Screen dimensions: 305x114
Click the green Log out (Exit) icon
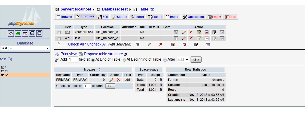pos(18,33)
